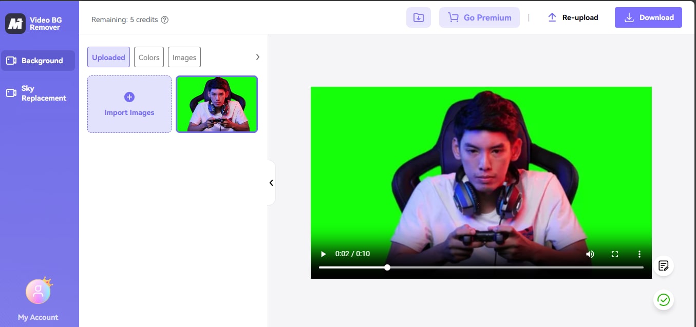Open the video player's more options menu
Screen dimensions: 696x327
coord(639,254)
